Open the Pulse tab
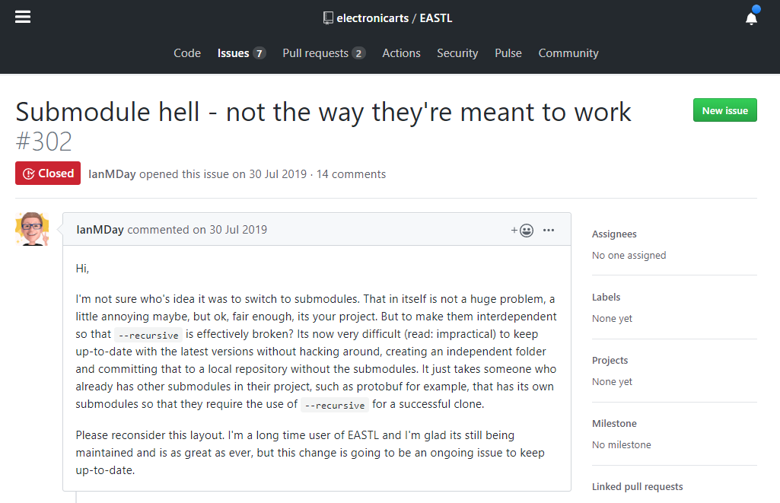This screenshot has height=503, width=780. tap(508, 53)
